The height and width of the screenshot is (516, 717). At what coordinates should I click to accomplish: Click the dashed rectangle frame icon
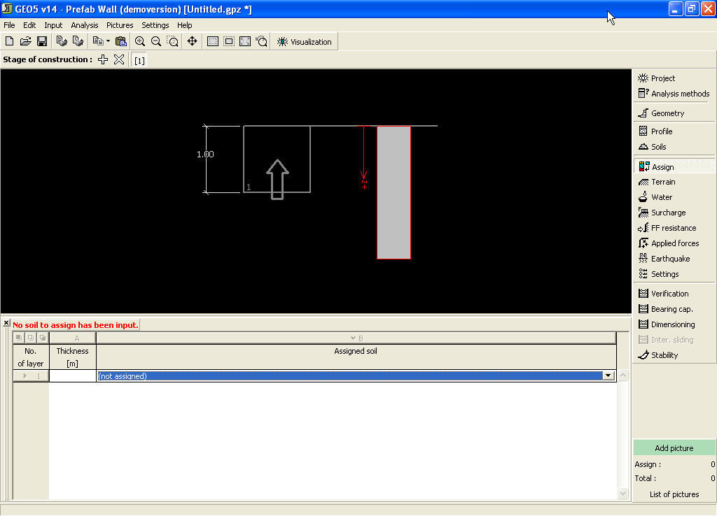229,41
